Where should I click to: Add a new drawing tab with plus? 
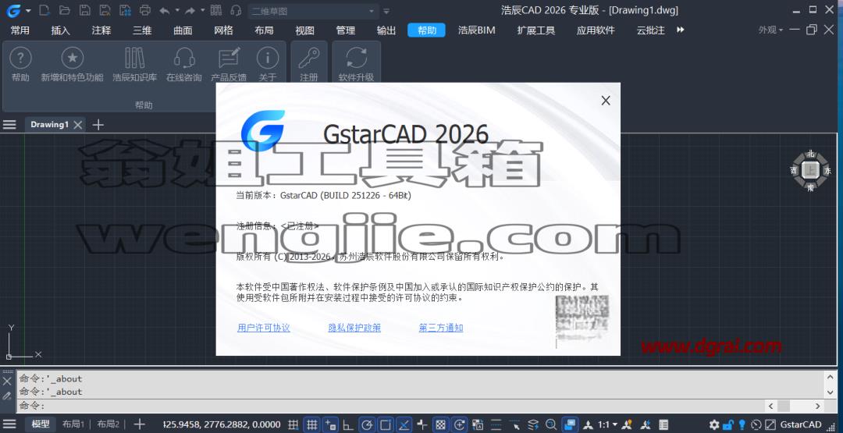(98, 125)
